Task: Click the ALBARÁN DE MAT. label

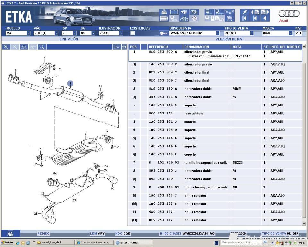Action: pyautogui.click(x=230, y=39)
